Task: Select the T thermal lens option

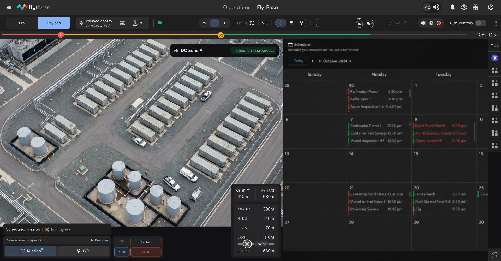Action: (224, 23)
